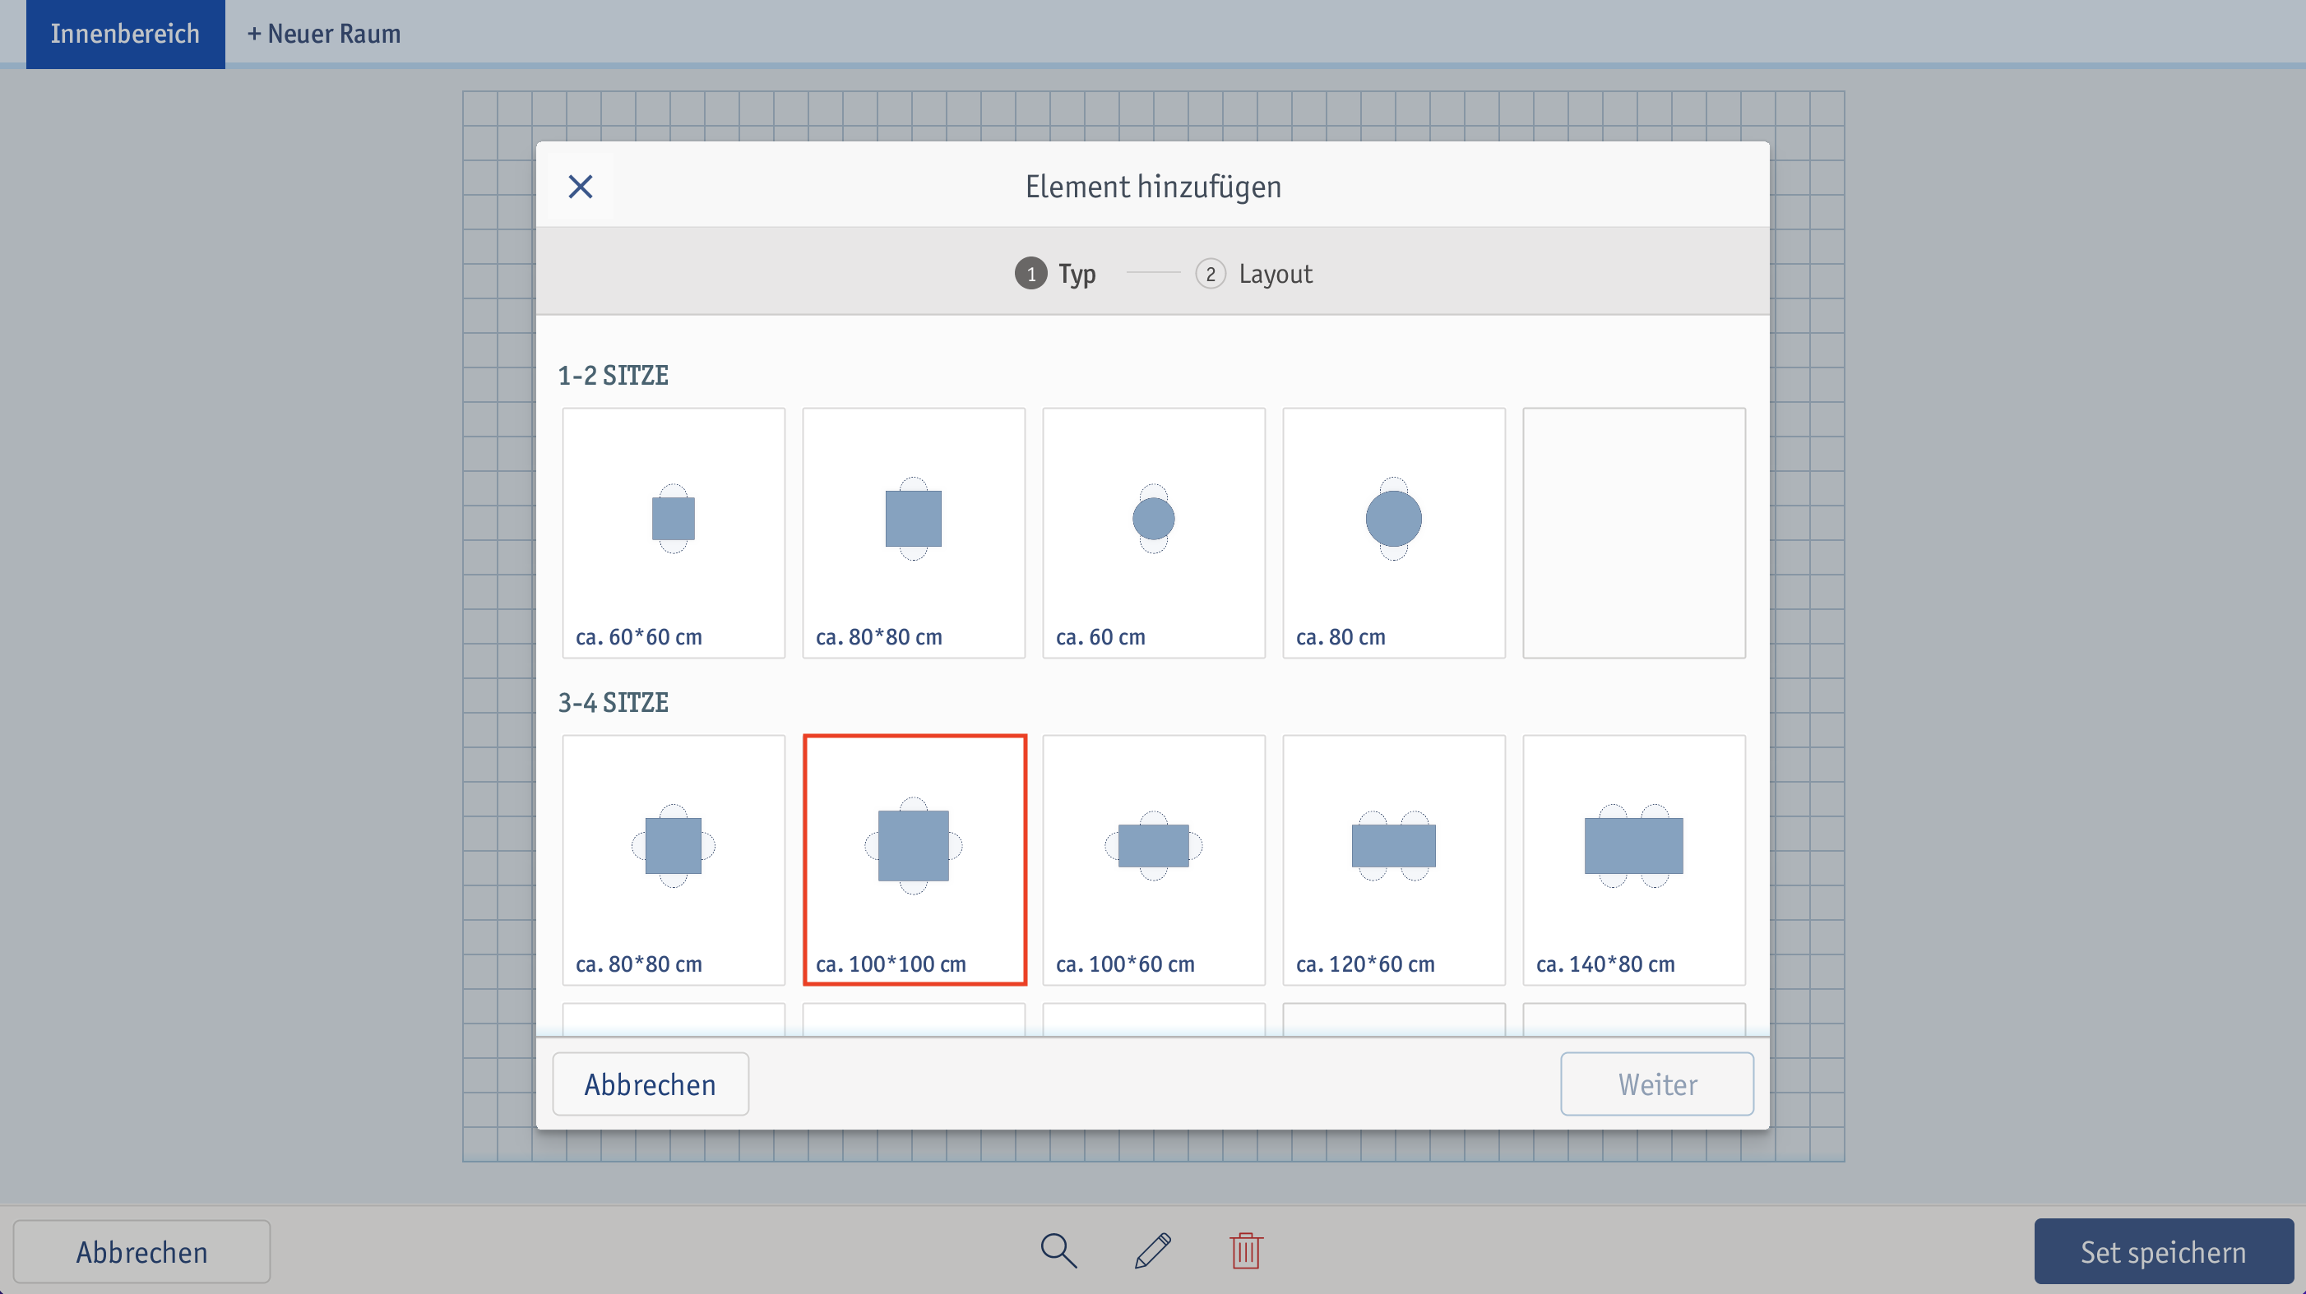
Task: Click the red trash delete icon
Action: coord(1245,1250)
